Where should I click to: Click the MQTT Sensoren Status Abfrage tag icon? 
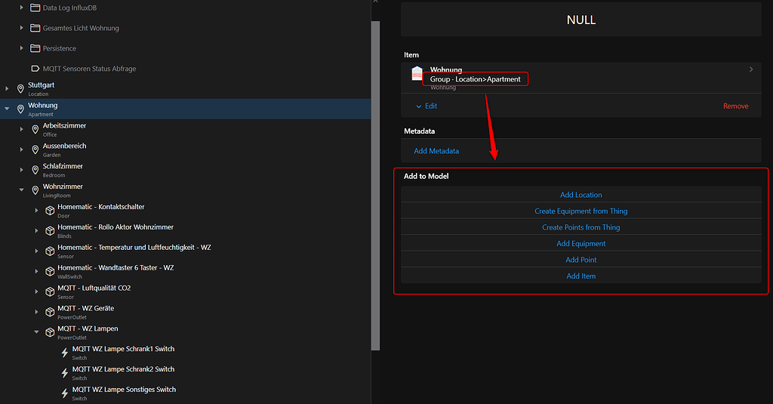coord(35,69)
